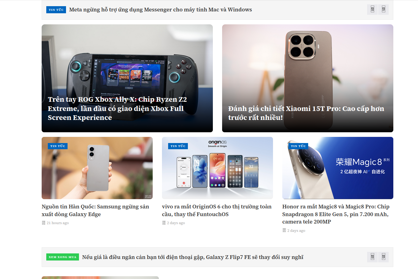Open Xiaomi 15T Pro review headline
This screenshot has height=279, width=418.
pyautogui.click(x=306, y=113)
